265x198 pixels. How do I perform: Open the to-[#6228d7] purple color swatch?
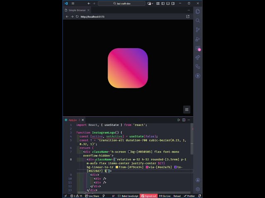tap(176, 167)
